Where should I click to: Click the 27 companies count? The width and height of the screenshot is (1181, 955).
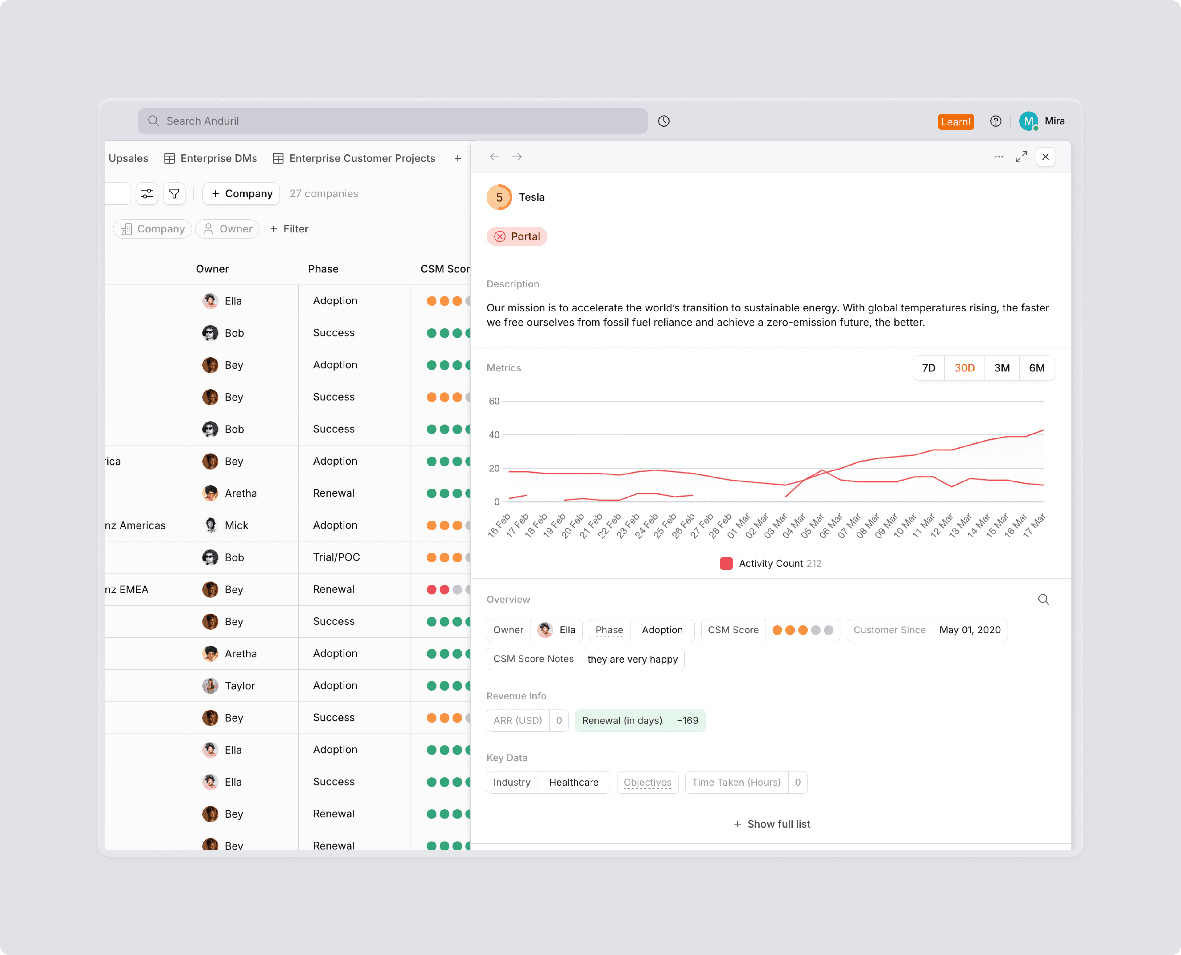[x=324, y=194]
